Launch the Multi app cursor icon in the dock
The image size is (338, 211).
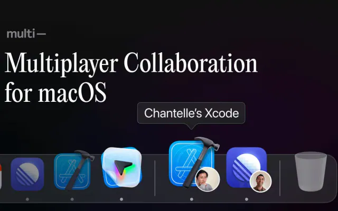[121, 167]
